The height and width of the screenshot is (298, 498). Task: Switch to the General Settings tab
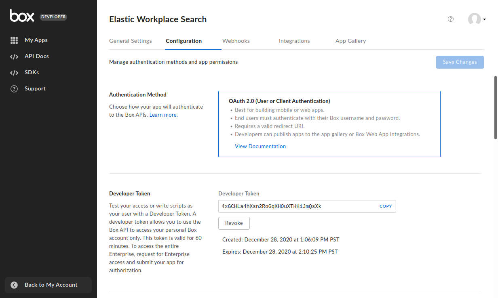pos(131,41)
